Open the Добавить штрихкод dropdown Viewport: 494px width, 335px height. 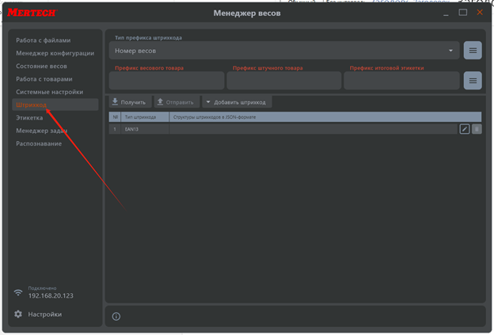point(237,102)
